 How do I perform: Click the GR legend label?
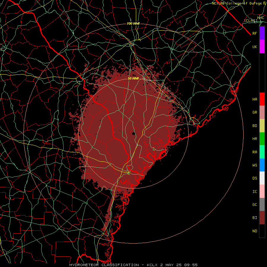click(x=255, y=112)
